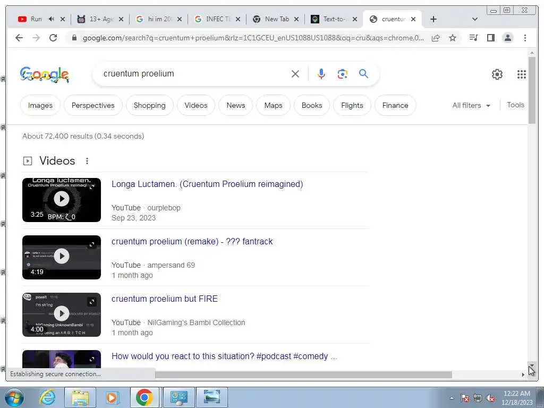Click the vertical scrollbar thumb
This screenshot has height=408, width=544.
pos(532,90)
